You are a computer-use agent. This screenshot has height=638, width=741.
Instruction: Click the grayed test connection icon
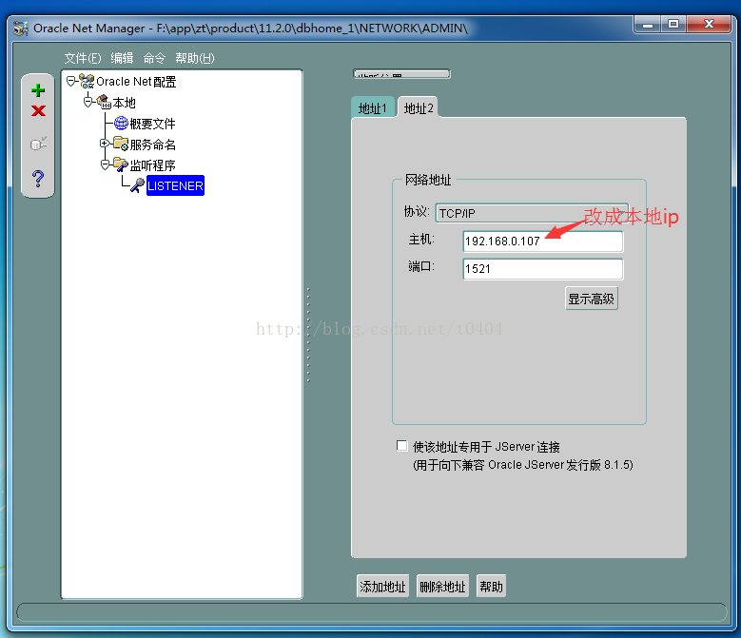(x=38, y=143)
